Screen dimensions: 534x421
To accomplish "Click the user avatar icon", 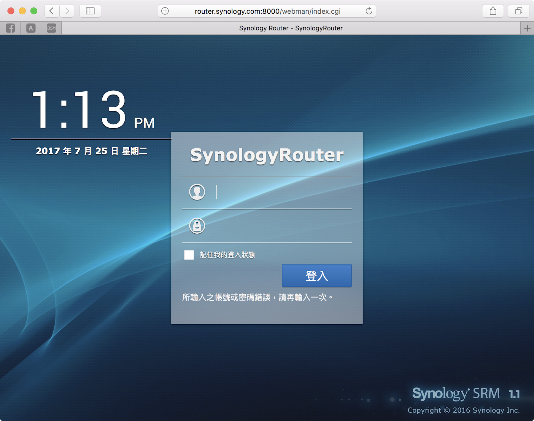I will pyautogui.click(x=197, y=192).
